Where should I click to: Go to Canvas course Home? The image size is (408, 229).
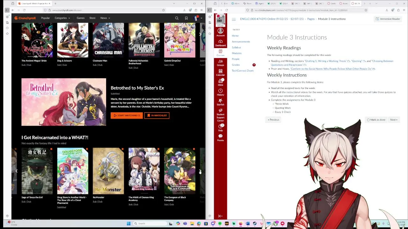click(x=235, y=36)
